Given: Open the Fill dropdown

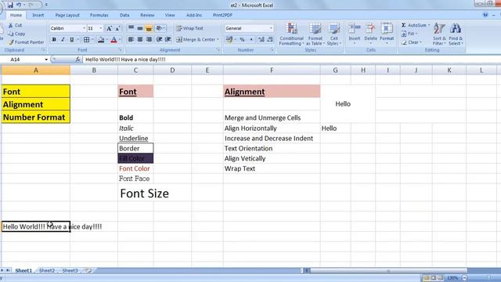Looking at the screenshot, I should coord(409,34).
